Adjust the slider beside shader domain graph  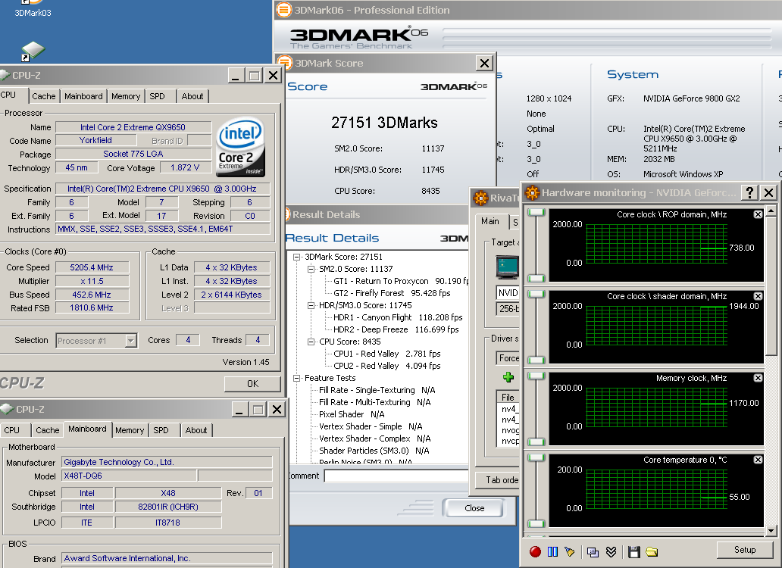coord(536,327)
